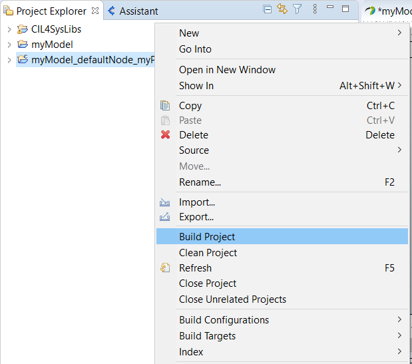Screen dimensions: 412x364
Task: Click the Export icon in context menu
Action: coord(165,217)
